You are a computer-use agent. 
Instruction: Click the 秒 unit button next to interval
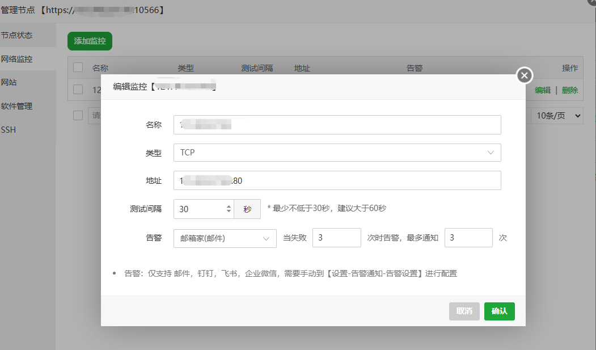pos(247,209)
